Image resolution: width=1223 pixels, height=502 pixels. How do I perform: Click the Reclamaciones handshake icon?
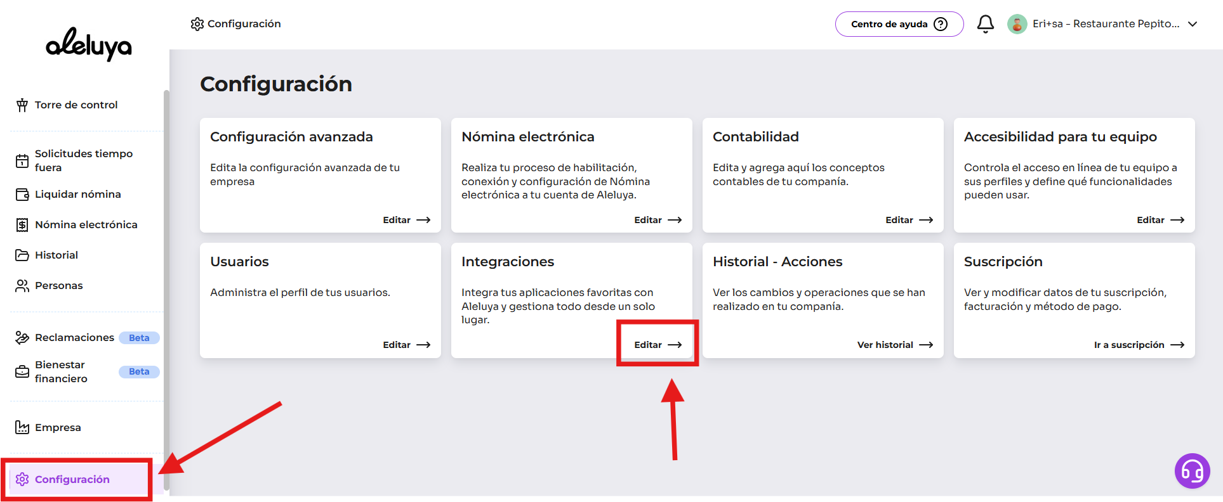[22, 338]
